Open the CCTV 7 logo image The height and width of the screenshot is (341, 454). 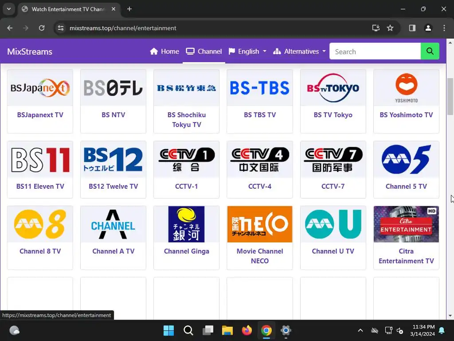click(333, 159)
